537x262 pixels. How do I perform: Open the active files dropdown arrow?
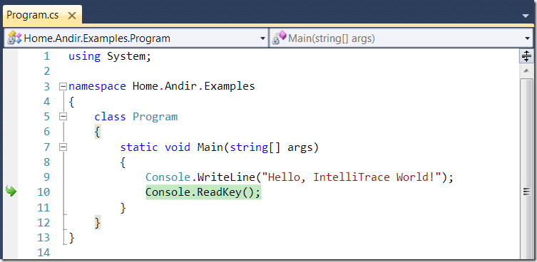526,16
